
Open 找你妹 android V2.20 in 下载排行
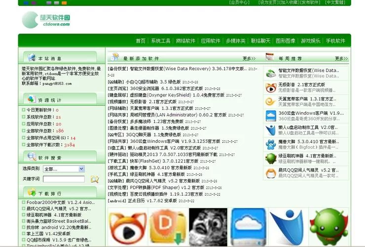[59, 227]
